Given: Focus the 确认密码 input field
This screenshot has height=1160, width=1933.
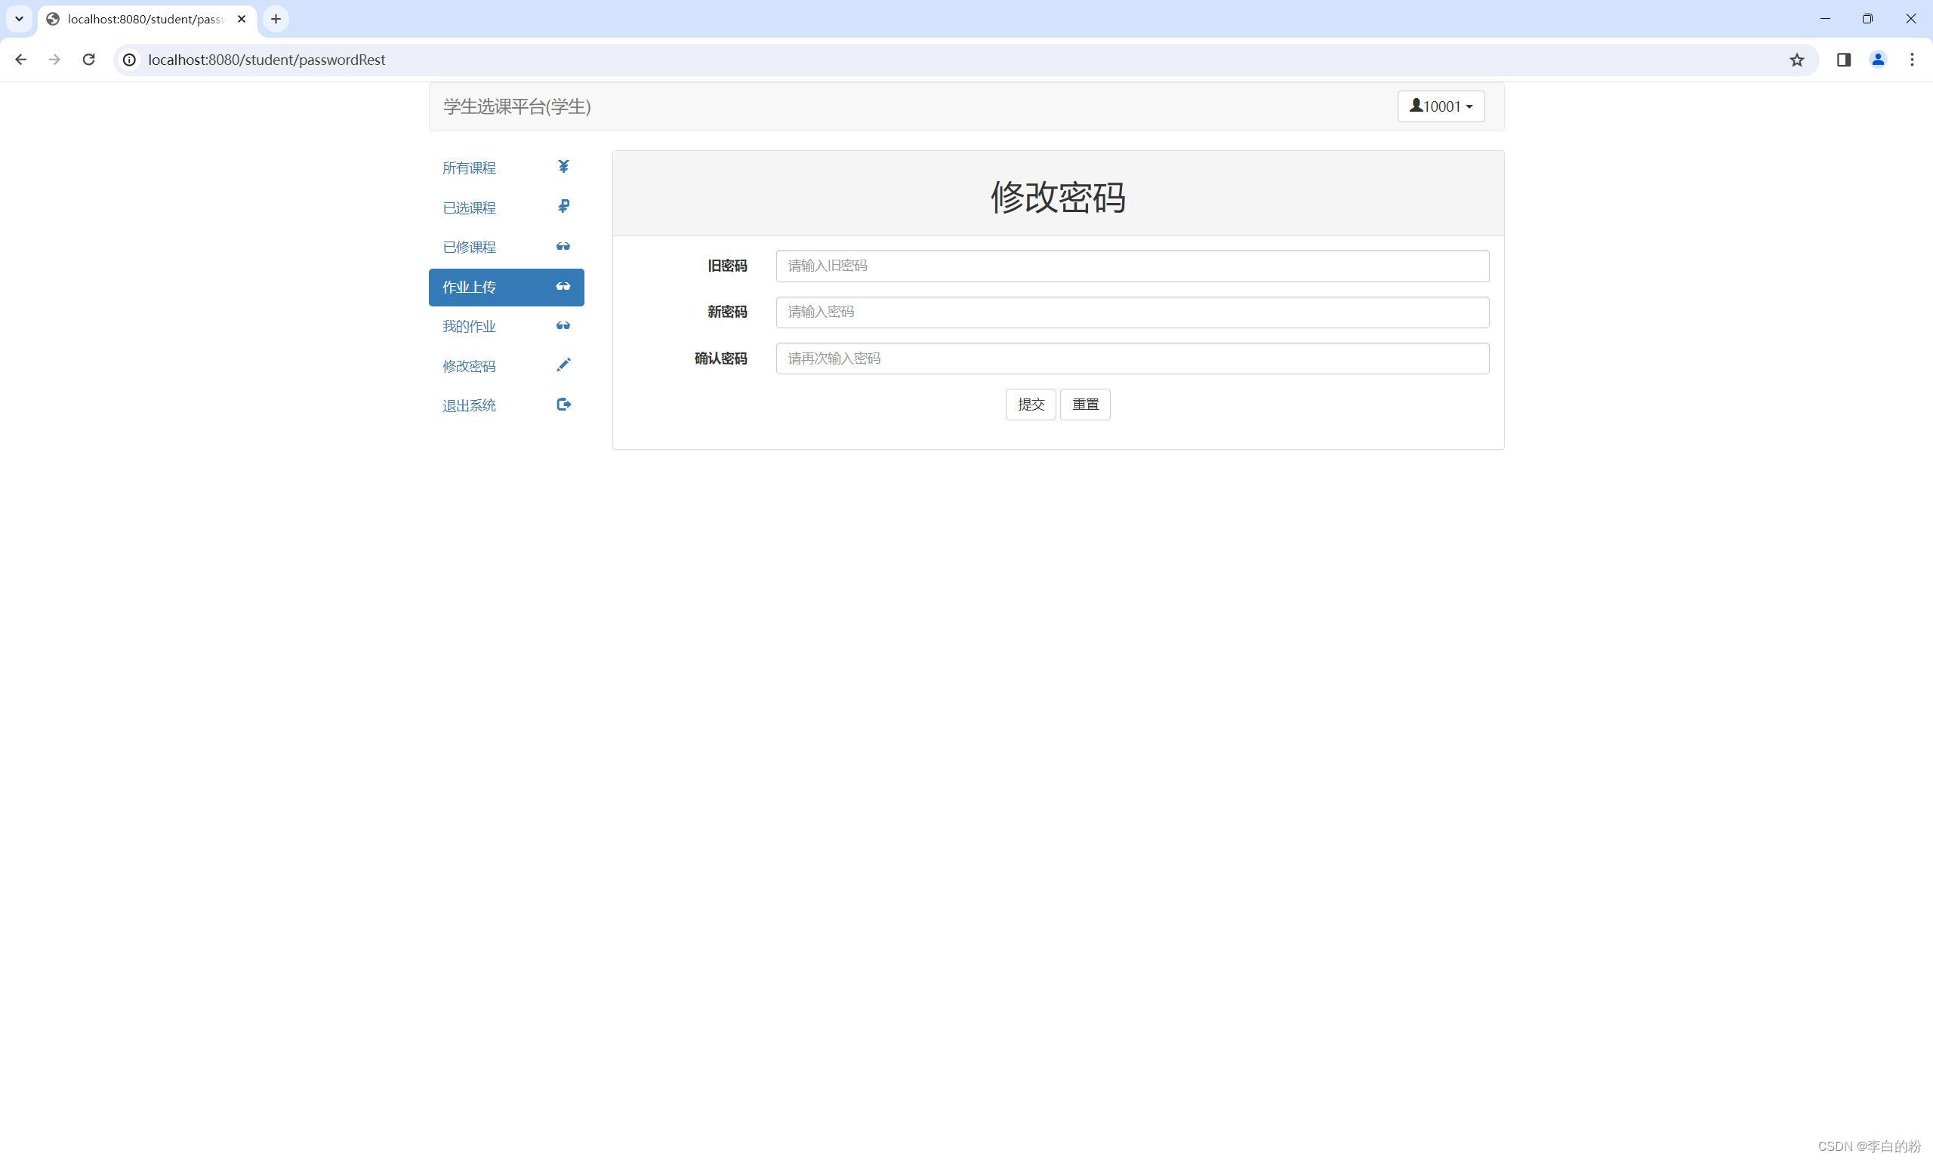Looking at the screenshot, I should pos(1133,358).
